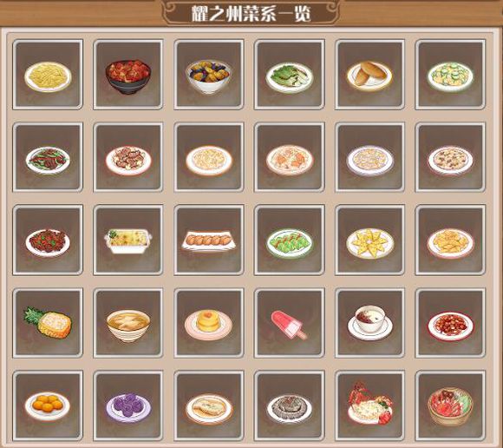Pick the tortilla chips plate
This screenshot has width=503, height=448.
[369, 240]
